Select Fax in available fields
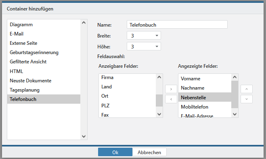Viewport: 266px width, 159px height. 127,115
